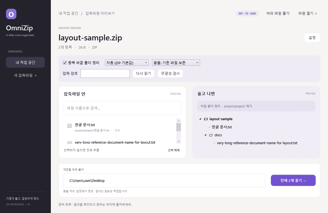Viewport: 328px width, 213px height.
Task: Click the file icon beside very-long-reference-document-name-for-layout.txt in the original list
Action: pyautogui.click(x=69, y=143)
